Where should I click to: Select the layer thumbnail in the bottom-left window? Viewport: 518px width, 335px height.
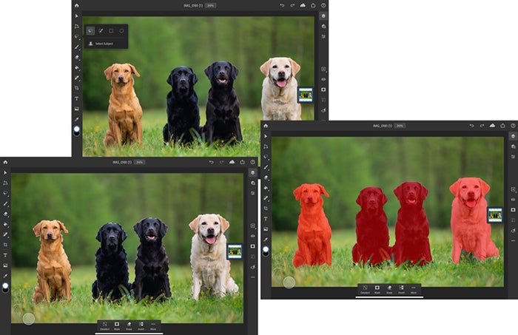point(235,251)
